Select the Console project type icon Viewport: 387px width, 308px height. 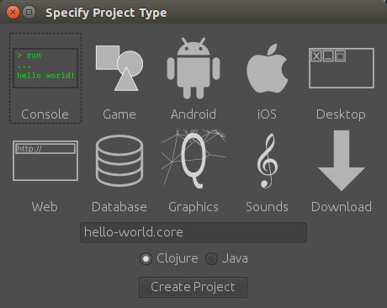[x=45, y=68]
